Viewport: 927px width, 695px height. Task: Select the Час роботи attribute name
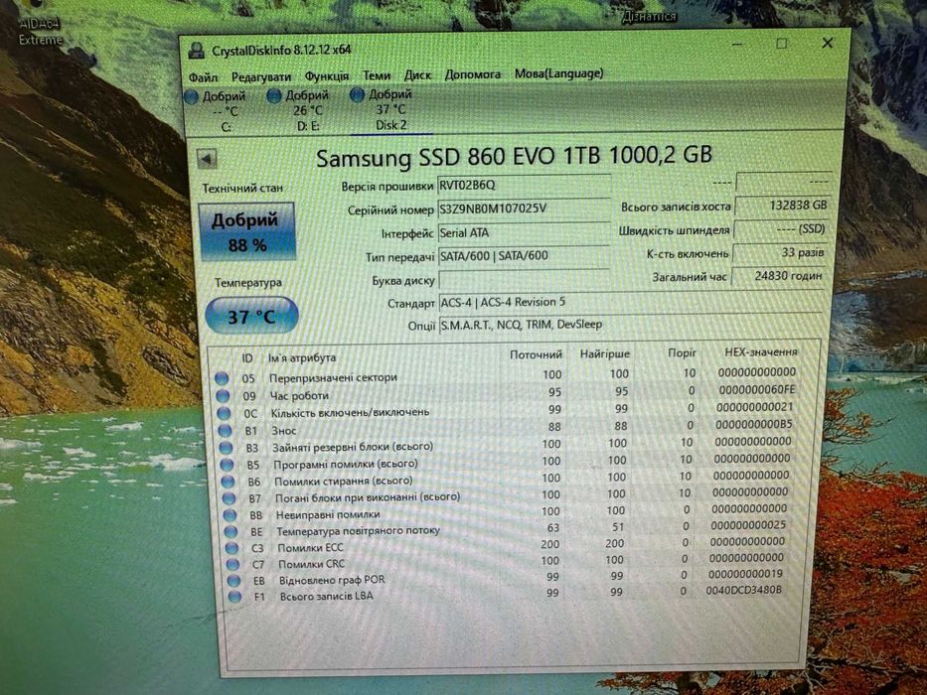tap(299, 396)
